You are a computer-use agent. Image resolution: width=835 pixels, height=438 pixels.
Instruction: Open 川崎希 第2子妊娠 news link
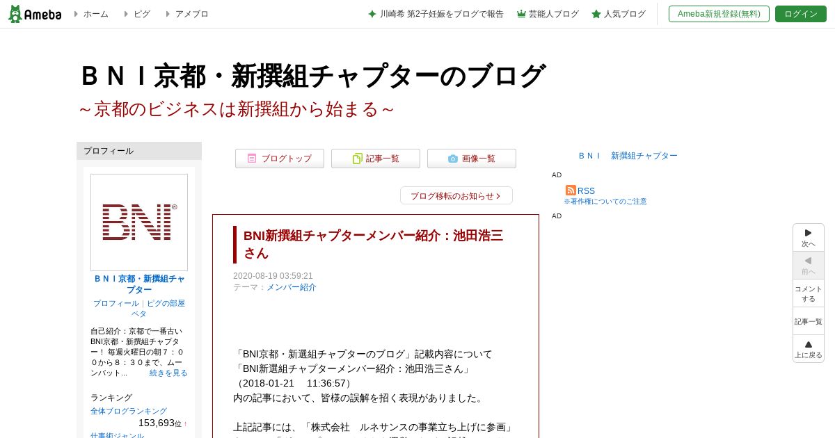(442, 14)
